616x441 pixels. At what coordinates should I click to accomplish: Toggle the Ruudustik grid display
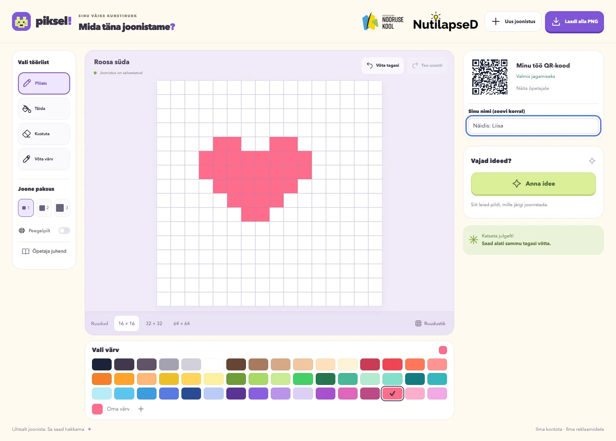pos(430,323)
